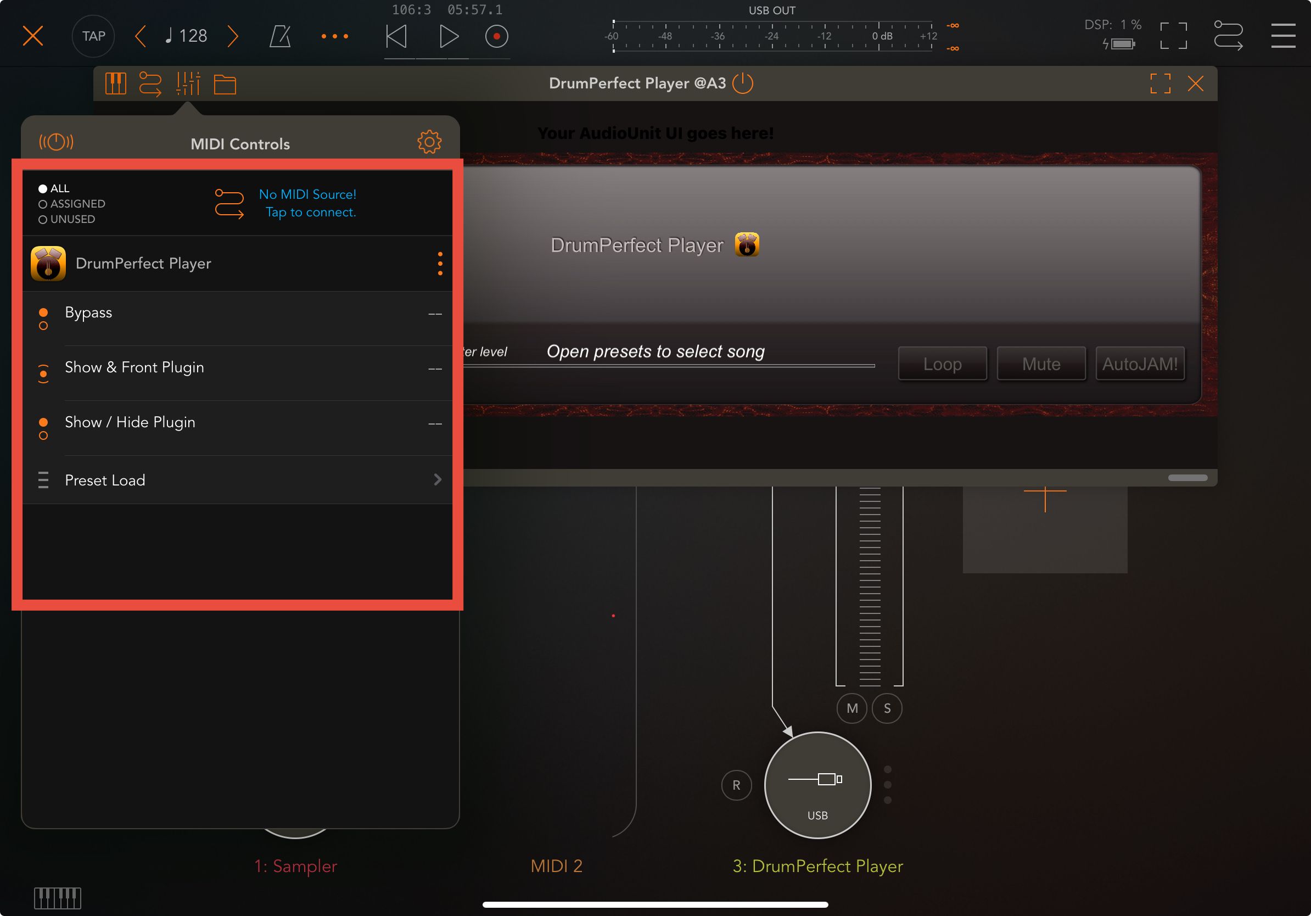The image size is (1311, 916).
Task: Select Show / Hide Plugin row
Action: [x=237, y=428]
